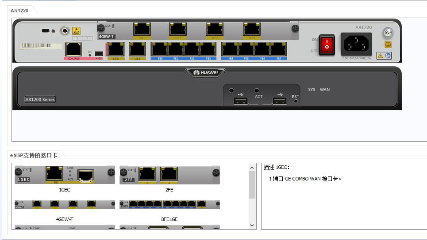Screen dimensions: 427x240
Task: Click the yellow ESD warning symbol
Action: (x=77, y=31)
